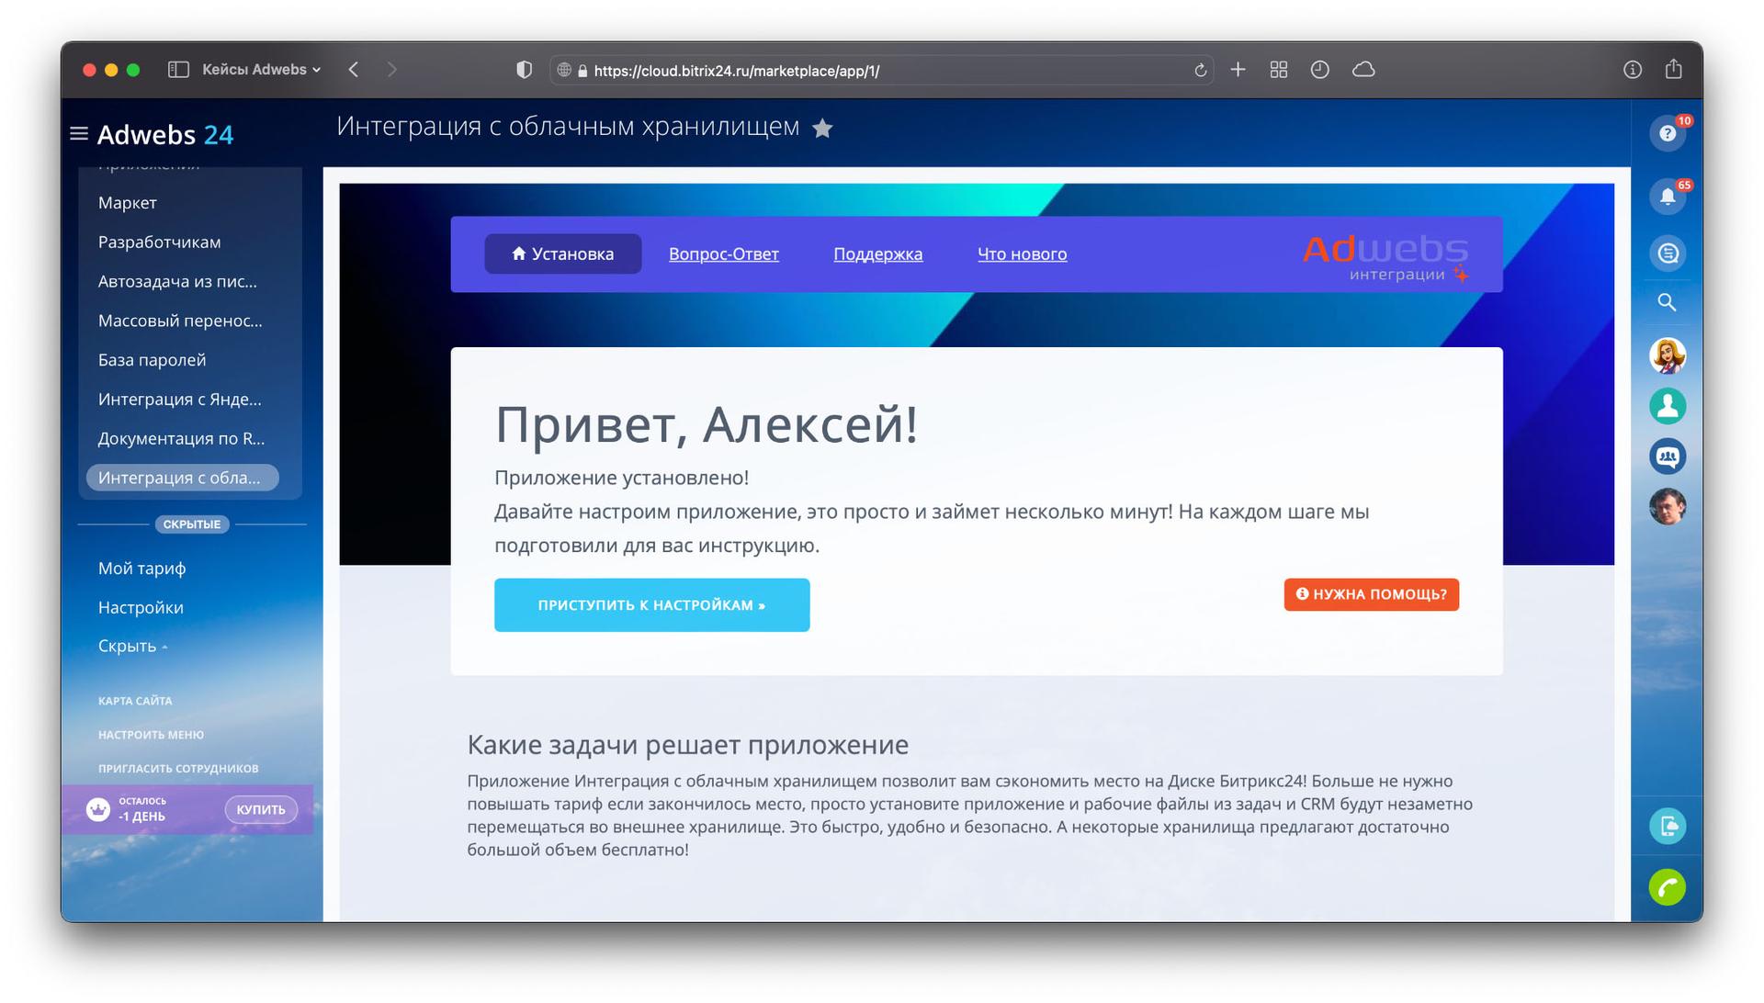The image size is (1764, 1003).
Task: Add page to favorites star
Action: click(822, 129)
